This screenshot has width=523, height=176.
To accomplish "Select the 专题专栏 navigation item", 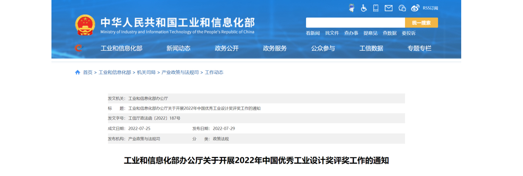I will coord(419,48).
